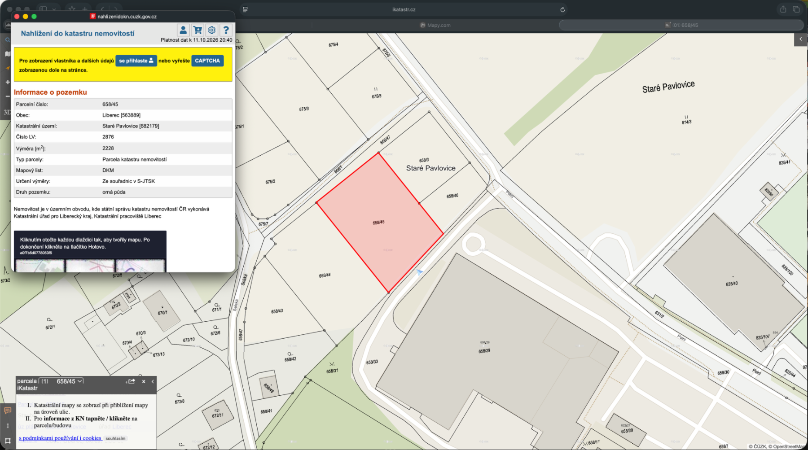
Task: Open the user account icon in Nahlížení header
Action: (x=183, y=30)
